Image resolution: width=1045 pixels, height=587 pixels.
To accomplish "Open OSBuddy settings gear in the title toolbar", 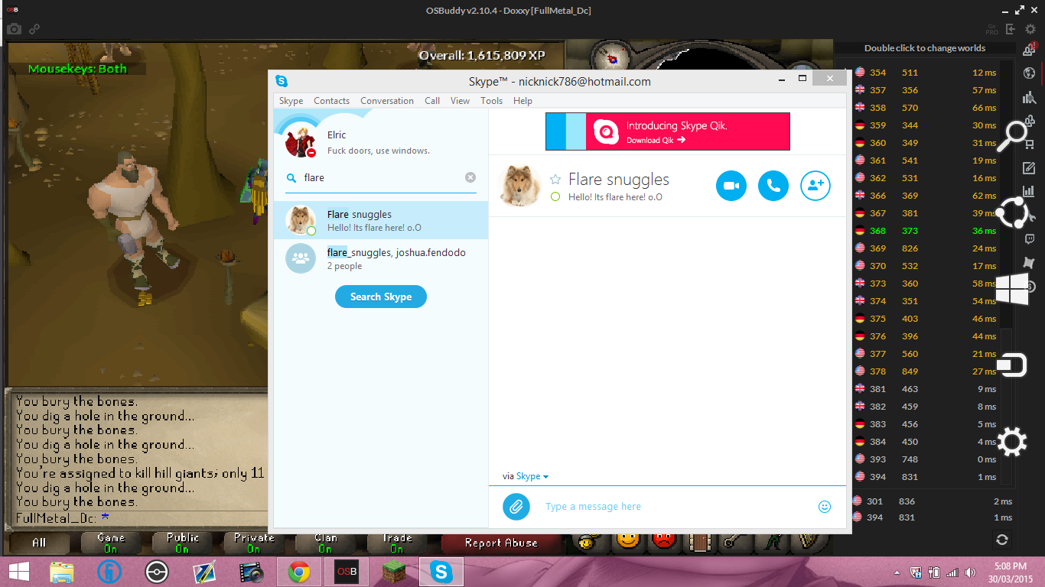I will click(1030, 29).
